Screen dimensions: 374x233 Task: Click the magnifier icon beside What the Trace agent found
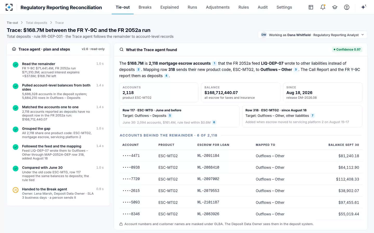click(121, 49)
